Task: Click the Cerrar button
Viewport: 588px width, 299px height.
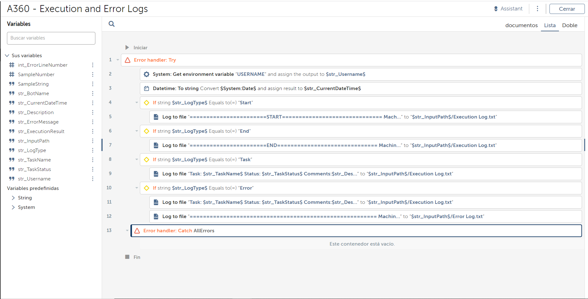Action: (567, 9)
